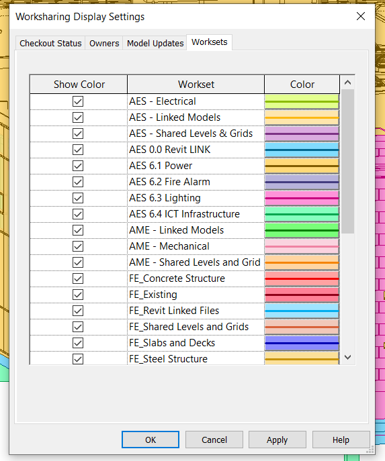Toggle Show Color for FE_Concrete Structure
This screenshot has width=385, height=461.
(x=78, y=278)
